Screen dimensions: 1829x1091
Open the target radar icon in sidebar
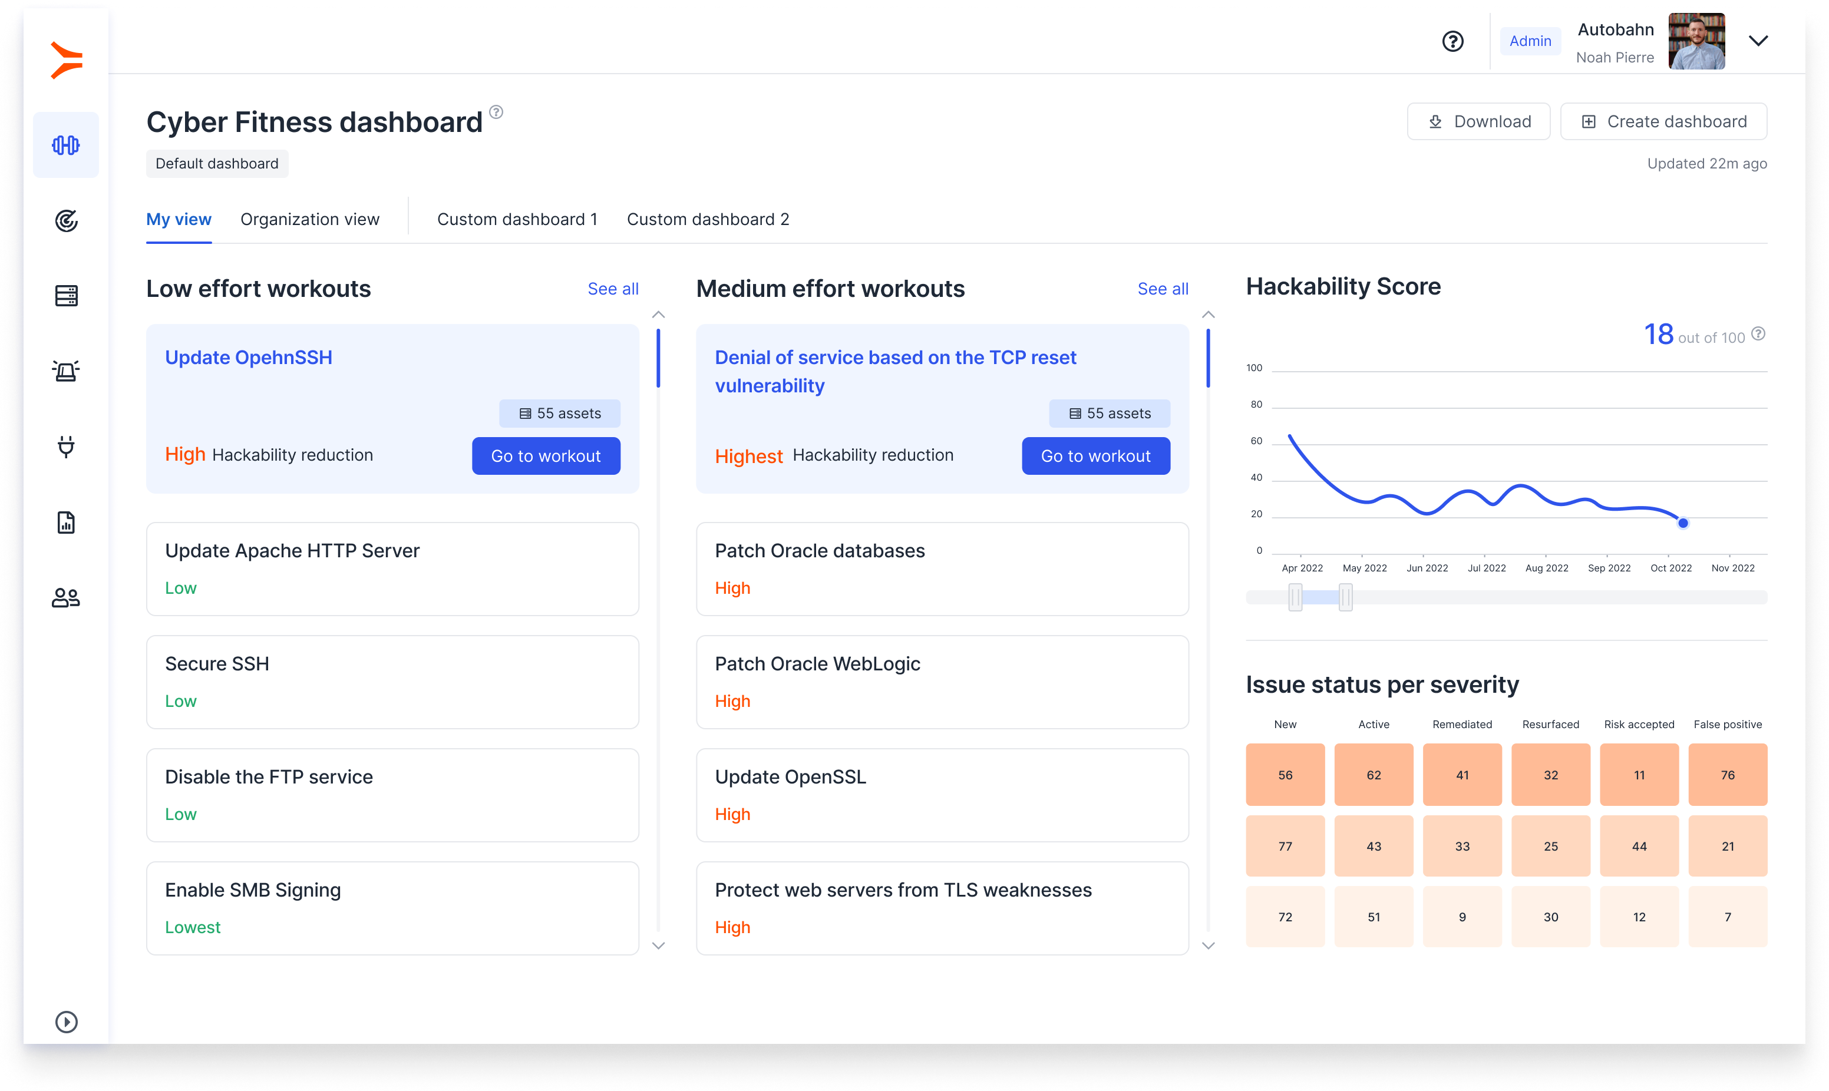coord(66,220)
